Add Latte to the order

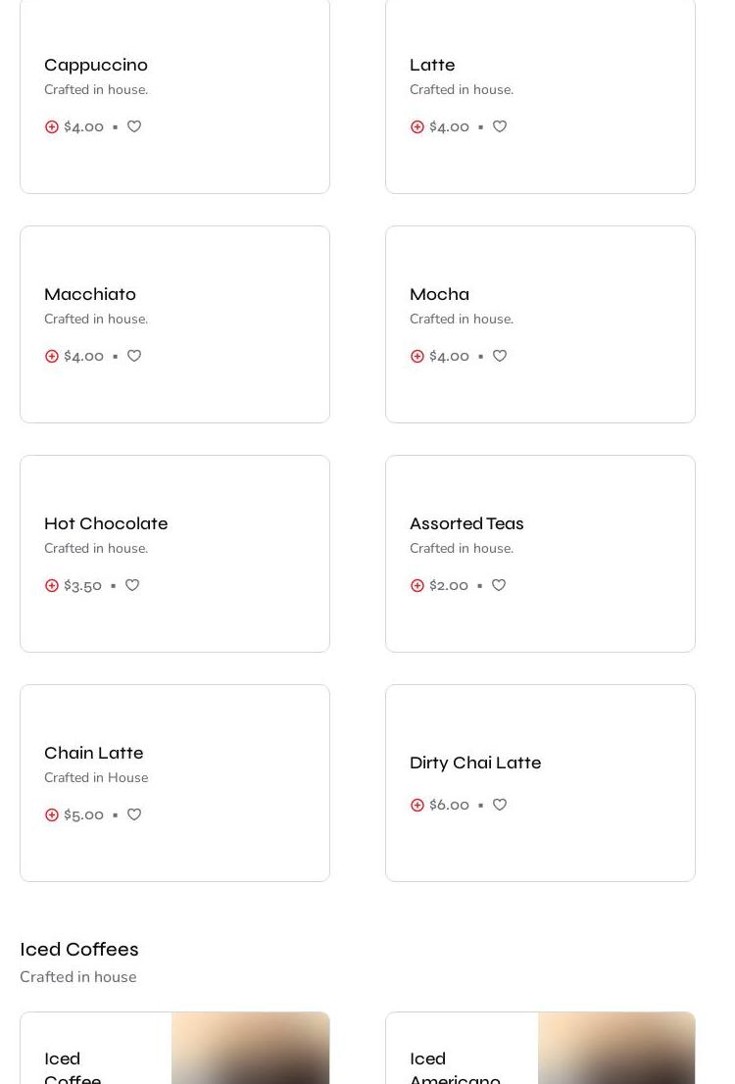click(417, 126)
